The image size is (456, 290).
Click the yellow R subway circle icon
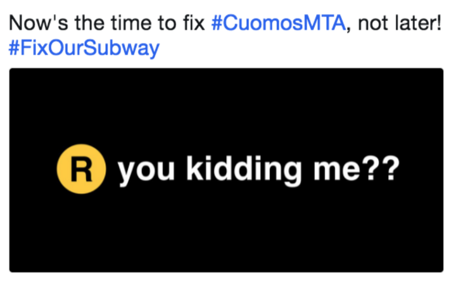click(82, 169)
